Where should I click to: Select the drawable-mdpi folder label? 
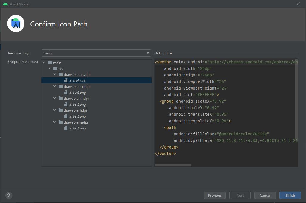[76, 122]
